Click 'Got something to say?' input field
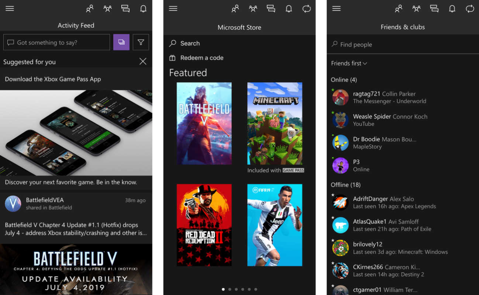Image resolution: width=479 pixels, height=295 pixels. tap(56, 42)
